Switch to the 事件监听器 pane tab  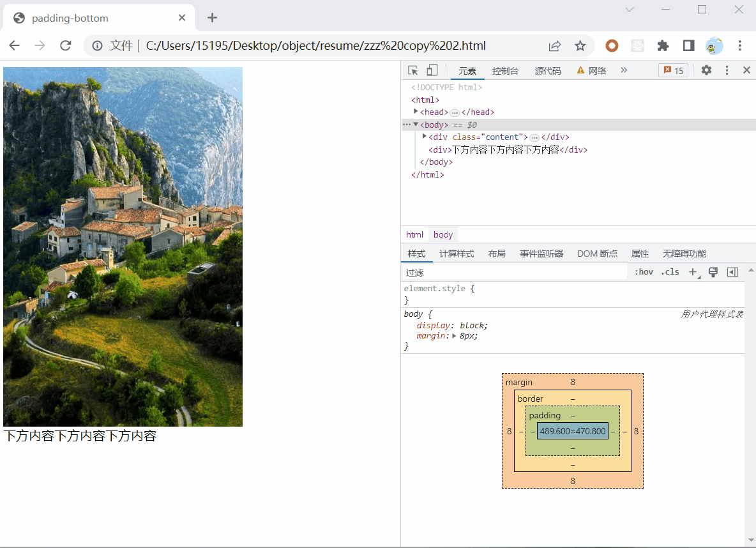[x=541, y=254]
